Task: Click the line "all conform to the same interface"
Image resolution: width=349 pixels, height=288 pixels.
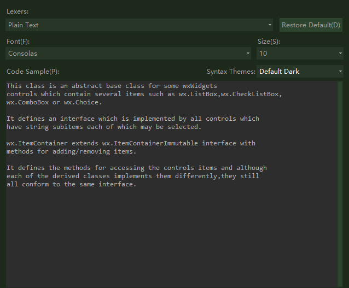Action: point(71,184)
